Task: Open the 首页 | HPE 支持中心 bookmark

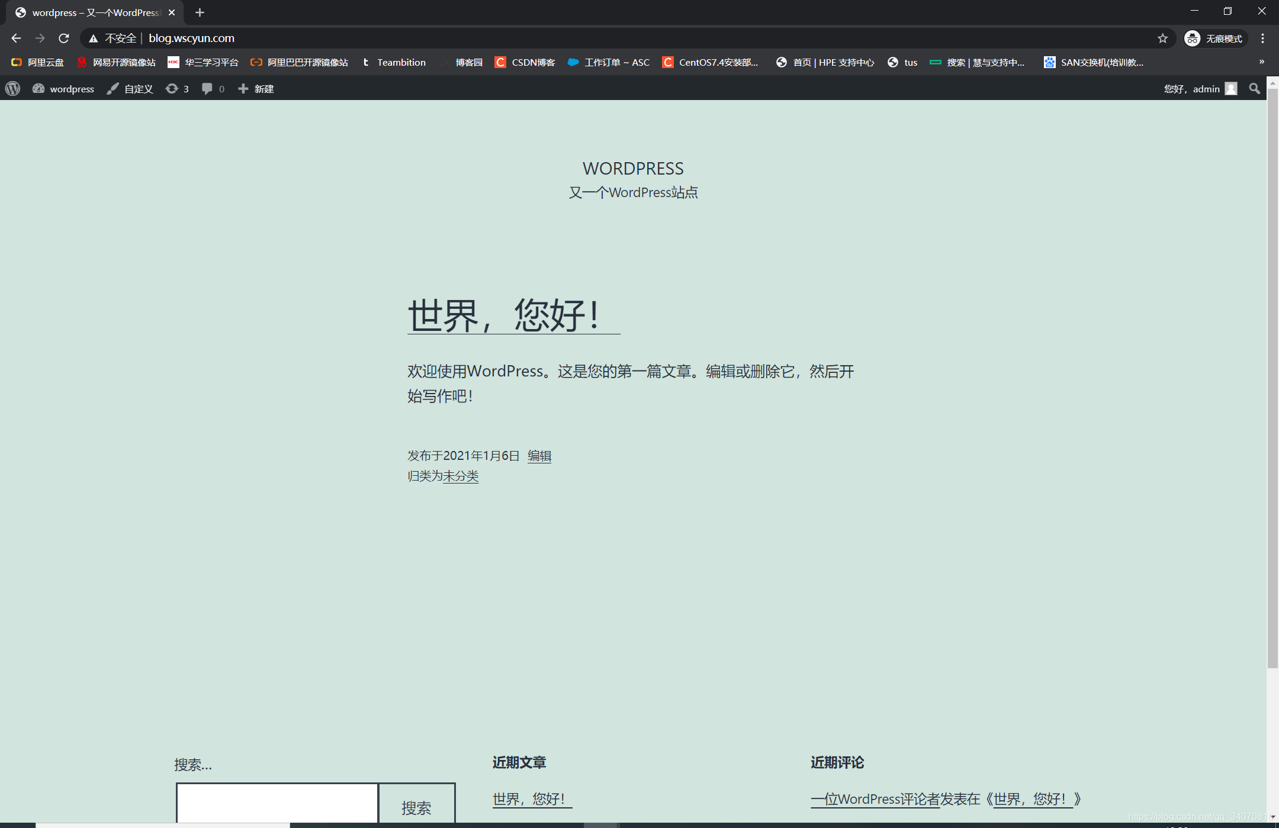Action: 825,62
